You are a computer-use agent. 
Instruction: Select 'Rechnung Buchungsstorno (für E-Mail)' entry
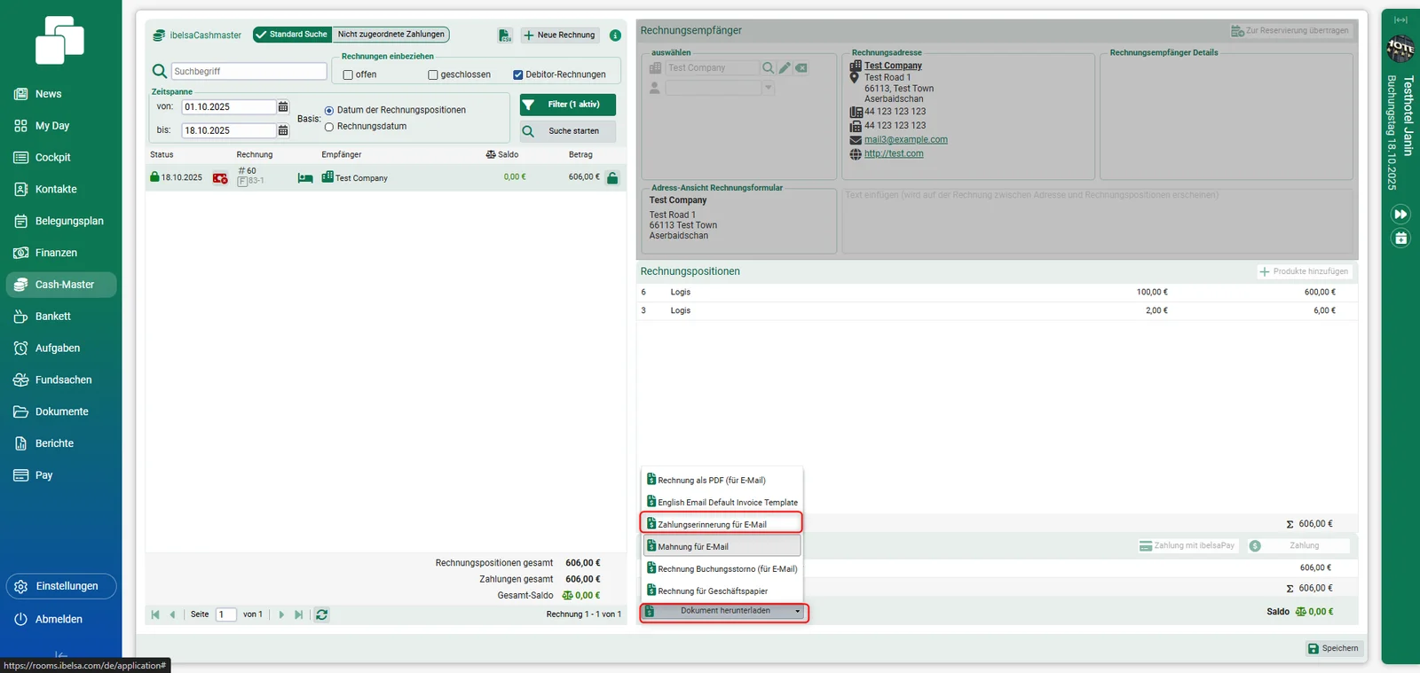(x=722, y=568)
